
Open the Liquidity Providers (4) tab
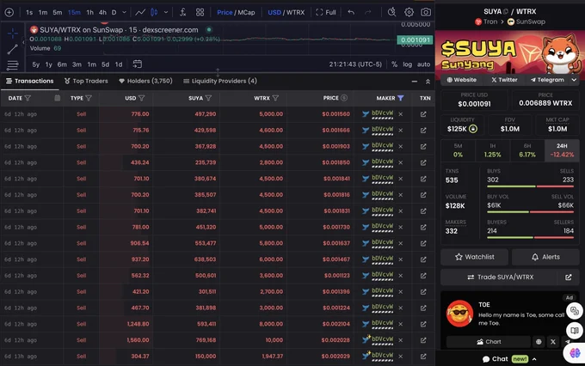[x=220, y=81]
